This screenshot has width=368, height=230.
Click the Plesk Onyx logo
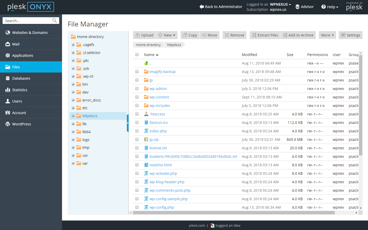click(x=31, y=7)
